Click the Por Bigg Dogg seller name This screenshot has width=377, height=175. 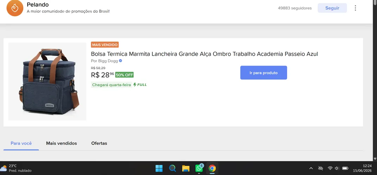(x=104, y=61)
